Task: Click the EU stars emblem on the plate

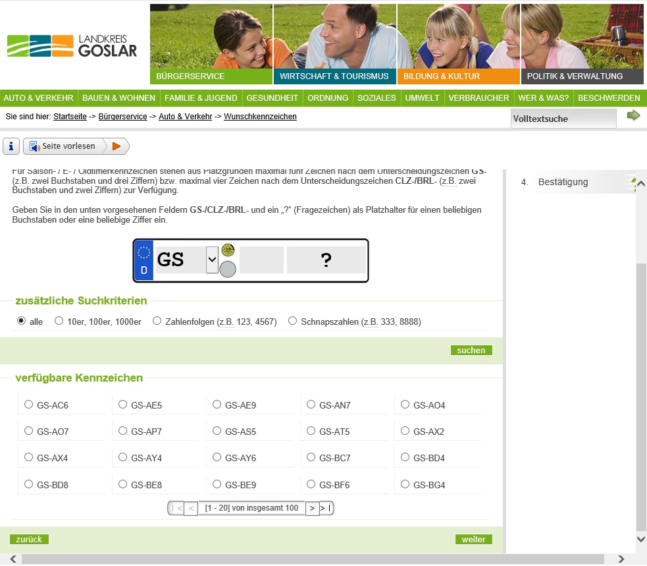Action: (144, 250)
